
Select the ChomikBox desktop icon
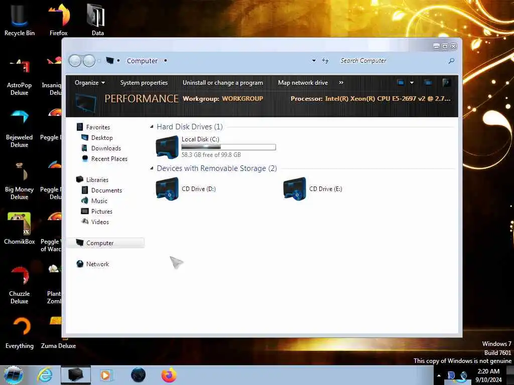coord(20,229)
